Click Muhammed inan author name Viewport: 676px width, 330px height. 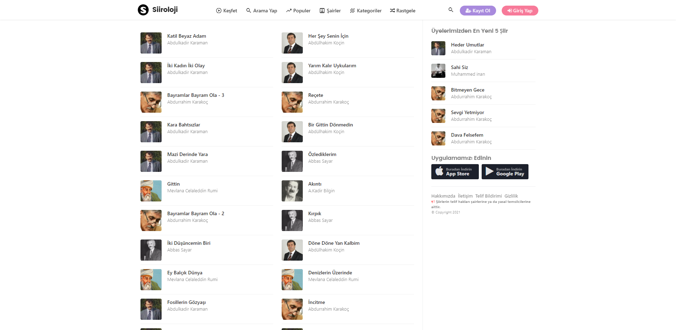pos(468,74)
